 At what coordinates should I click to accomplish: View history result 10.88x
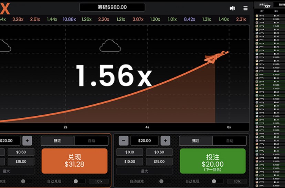click(69, 19)
